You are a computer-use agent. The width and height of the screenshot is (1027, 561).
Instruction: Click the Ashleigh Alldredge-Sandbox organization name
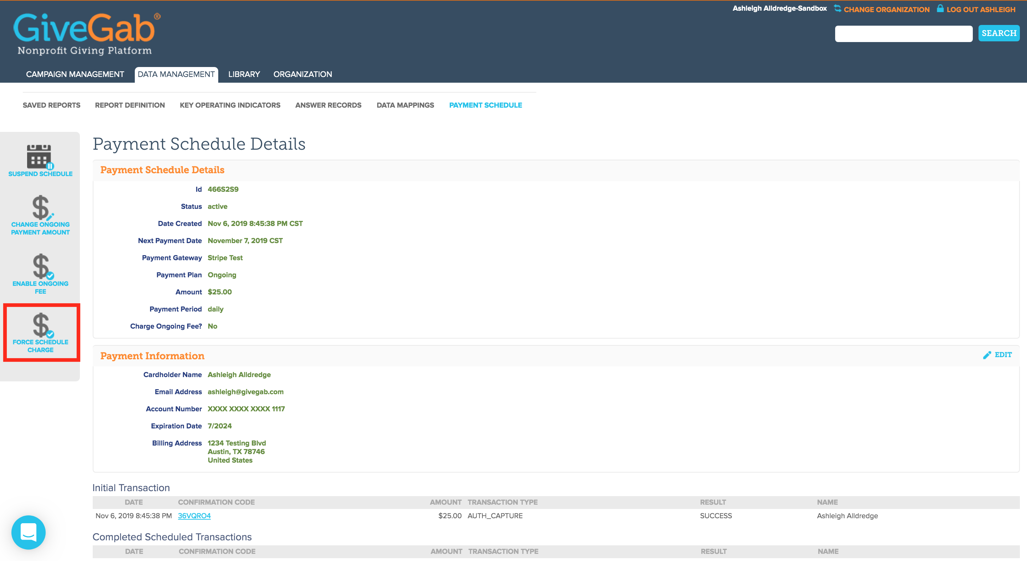click(780, 8)
